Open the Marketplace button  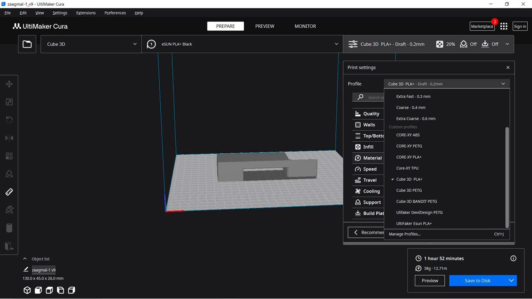pyautogui.click(x=482, y=26)
